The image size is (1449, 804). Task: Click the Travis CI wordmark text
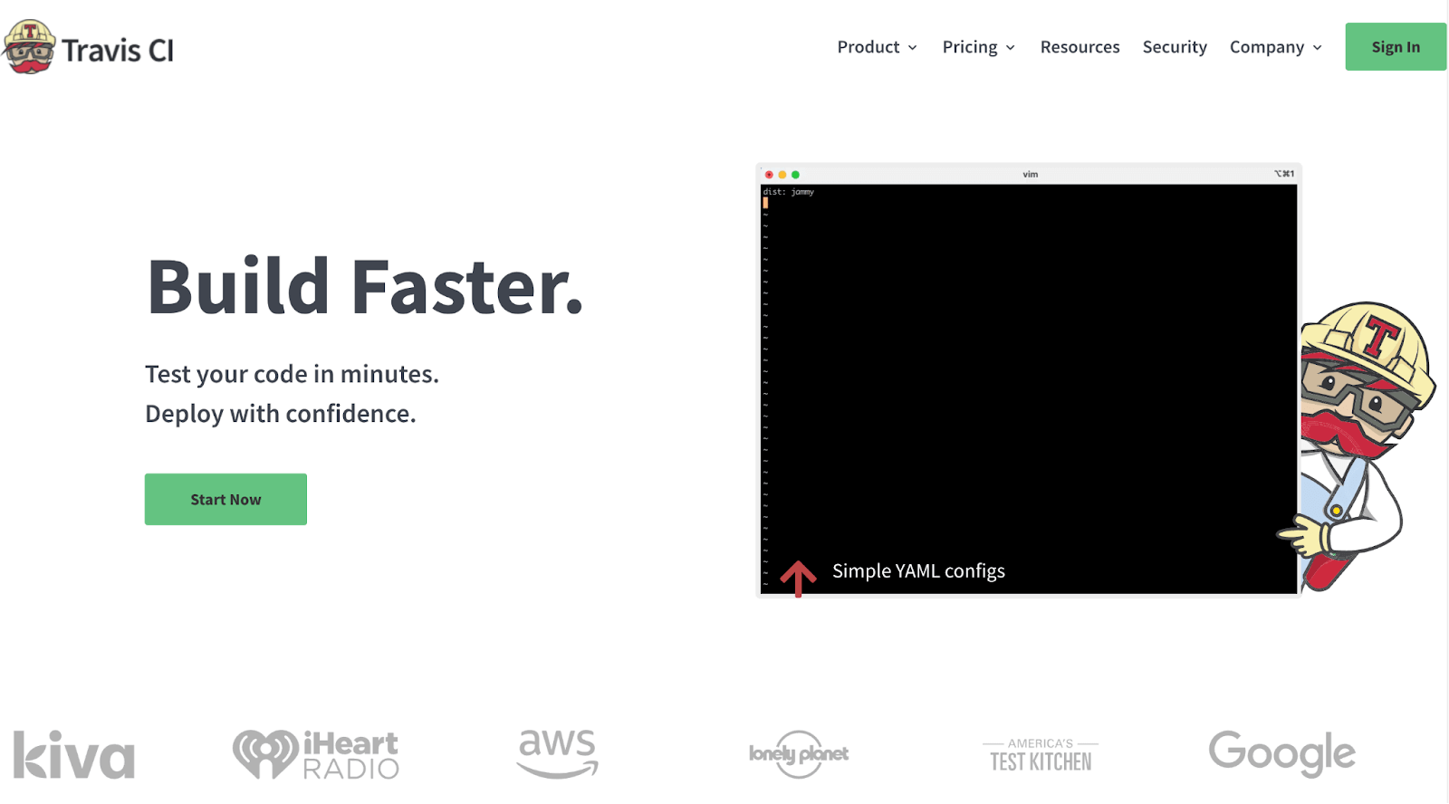tap(118, 51)
